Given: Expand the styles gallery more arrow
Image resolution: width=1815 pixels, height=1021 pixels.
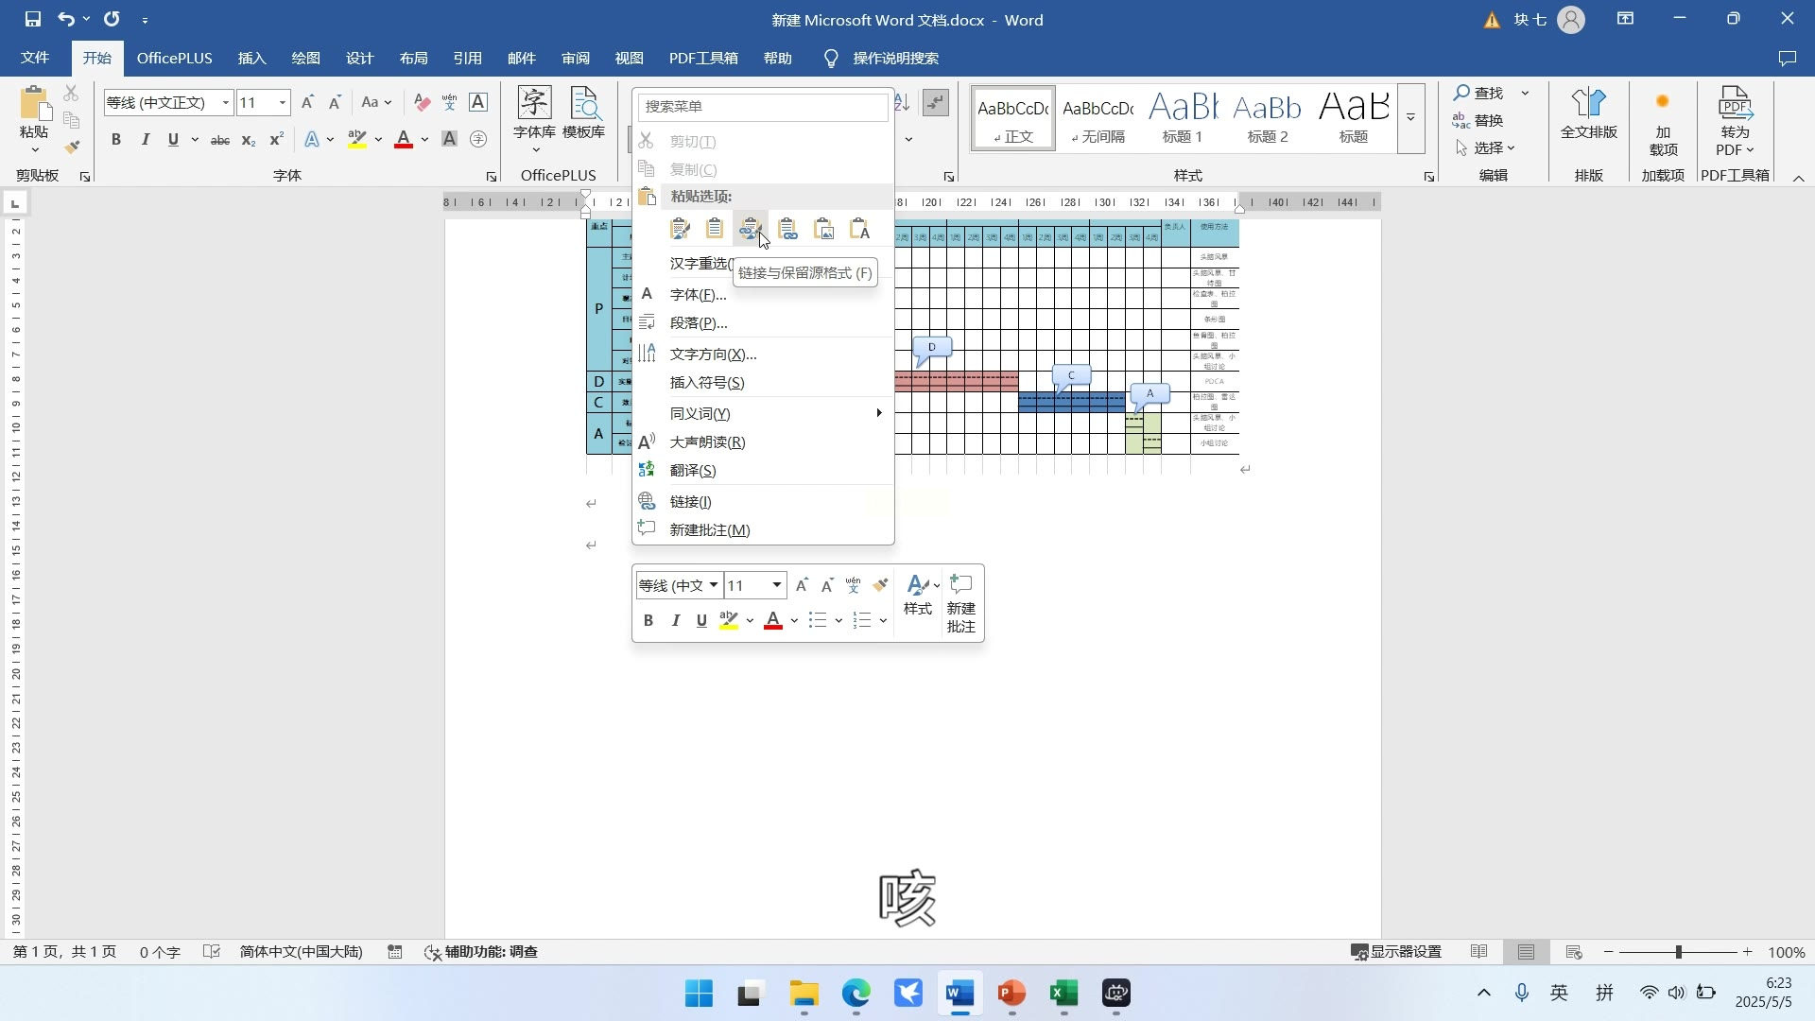Looking at the screenshot, I should click(1410, 118).
